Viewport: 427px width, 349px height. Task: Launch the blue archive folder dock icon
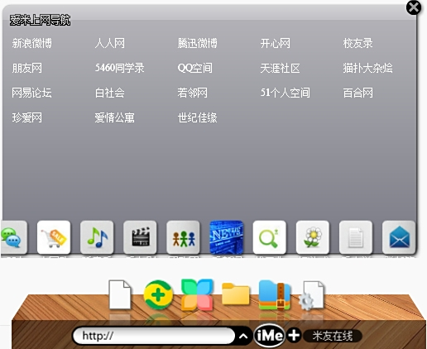275,295
